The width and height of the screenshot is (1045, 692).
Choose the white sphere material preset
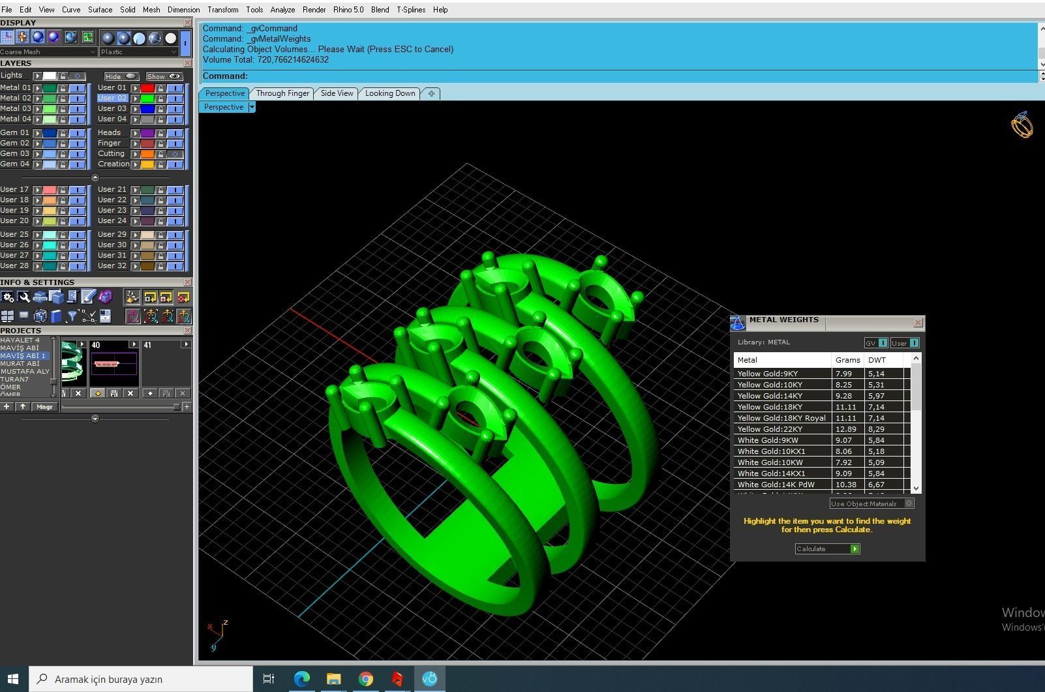pos(171,38)
